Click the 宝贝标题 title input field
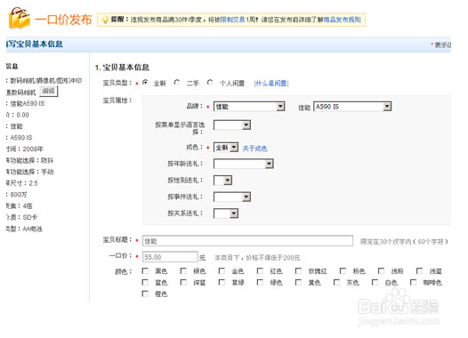This screenshot has width=468, height=338. click(x=247, y=241)
